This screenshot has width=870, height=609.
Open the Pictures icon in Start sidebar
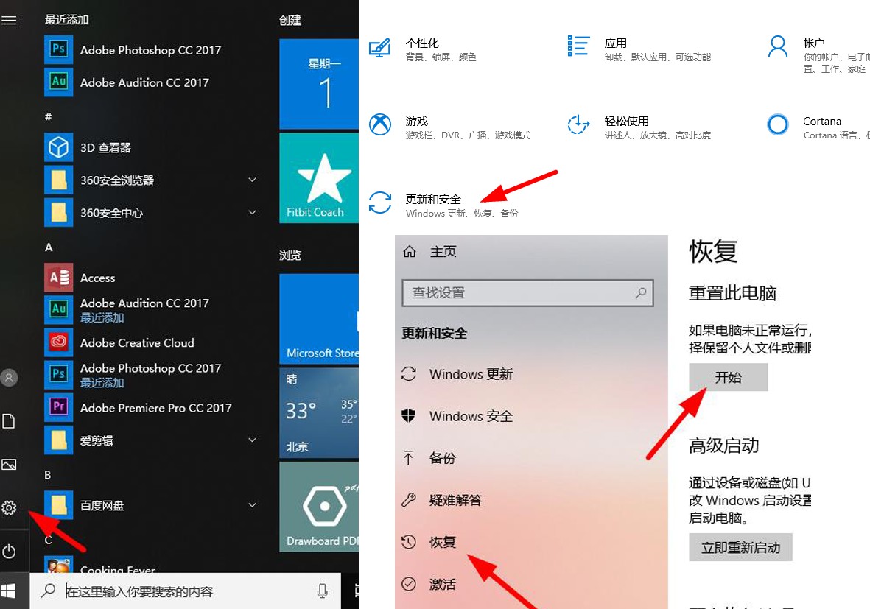9,464
